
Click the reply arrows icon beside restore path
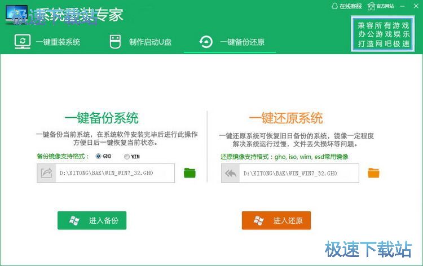230,173
